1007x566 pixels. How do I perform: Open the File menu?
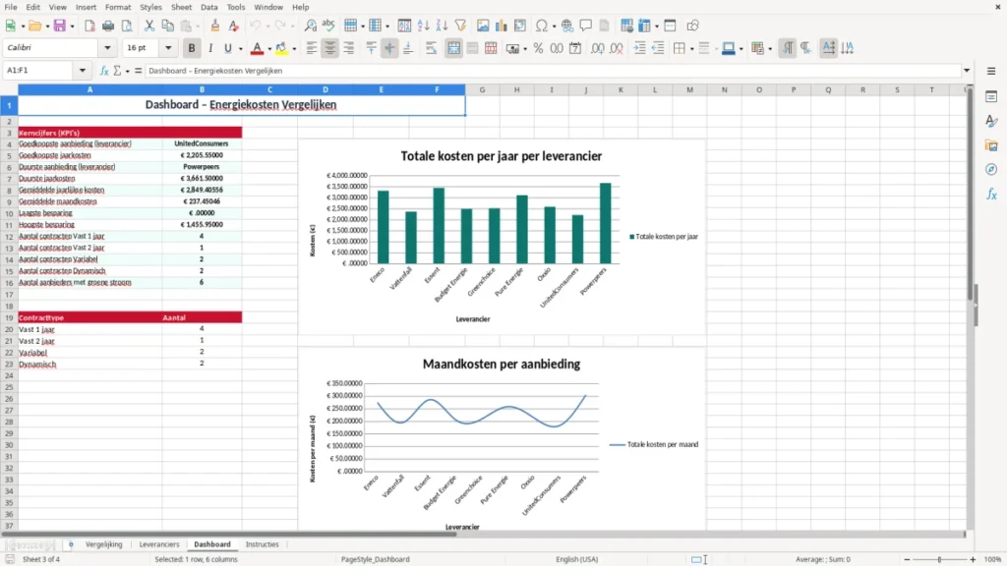point(10,7)
